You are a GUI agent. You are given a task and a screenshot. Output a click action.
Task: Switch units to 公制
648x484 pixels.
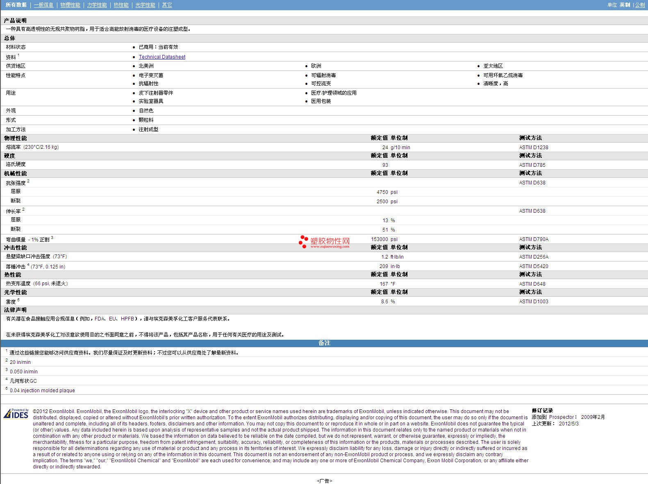click(x=640, y=5)
